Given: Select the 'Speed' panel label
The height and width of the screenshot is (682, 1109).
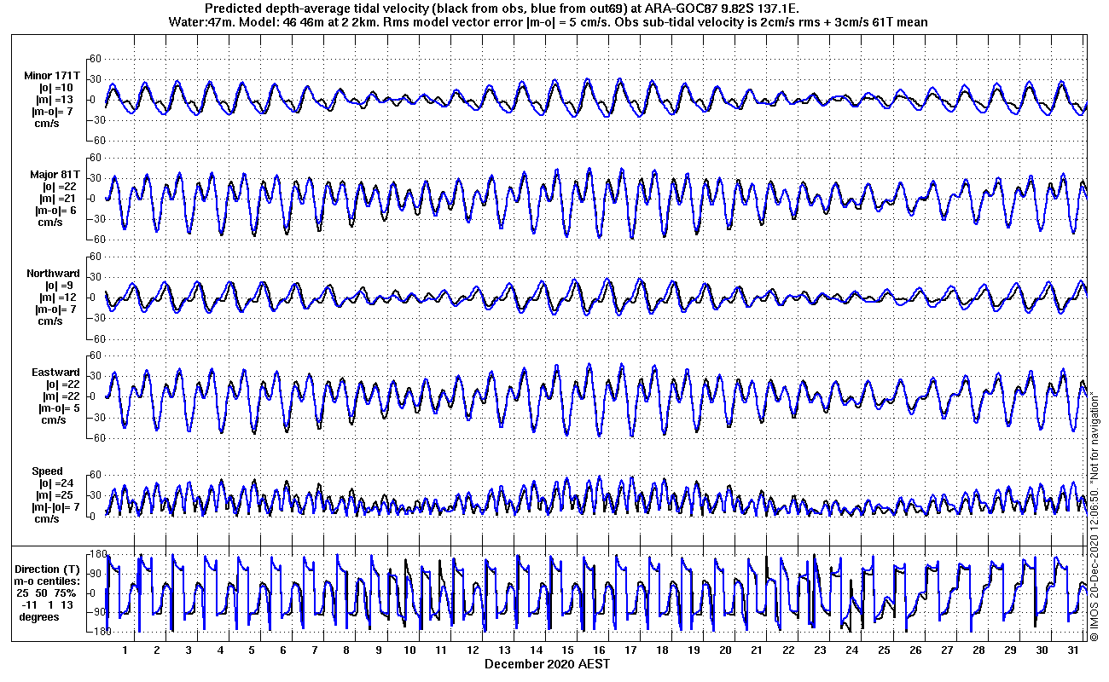Looking at the screenshot, I should 47,471.
